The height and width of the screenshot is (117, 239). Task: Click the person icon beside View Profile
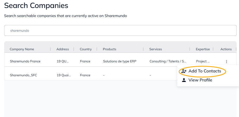(184, 80)
